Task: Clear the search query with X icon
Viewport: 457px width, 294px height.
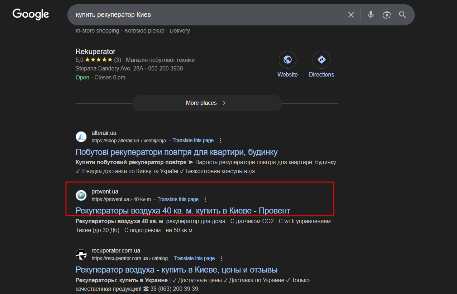Action: [351, 15]
